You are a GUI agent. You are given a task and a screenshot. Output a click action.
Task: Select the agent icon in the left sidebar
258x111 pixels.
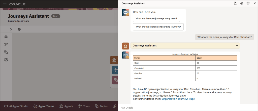[6, 37]
